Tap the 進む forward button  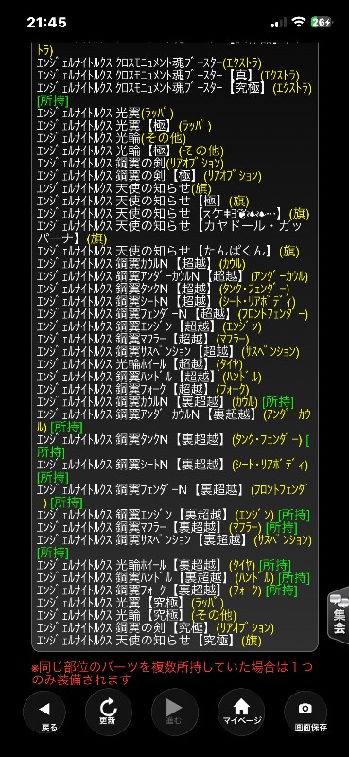click(x=174, y=713)
